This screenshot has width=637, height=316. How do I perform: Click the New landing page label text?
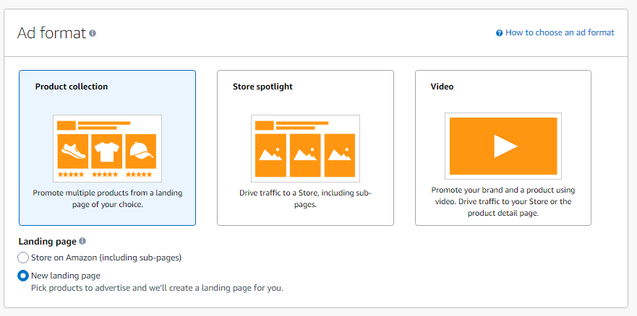click(65, 276)
